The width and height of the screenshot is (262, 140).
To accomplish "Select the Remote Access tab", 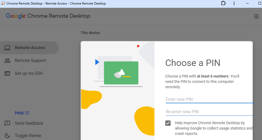I will pyautogui.click(x=29, y=48).
